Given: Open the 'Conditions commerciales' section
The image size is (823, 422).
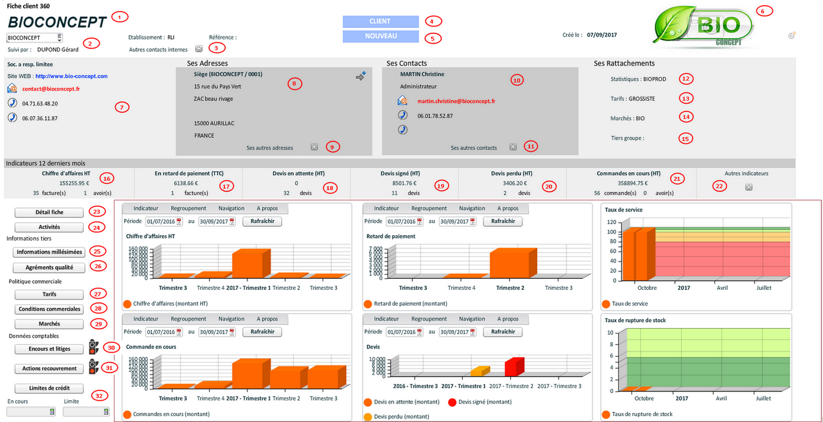Looking at the screenshot, I should pos(49,309).
